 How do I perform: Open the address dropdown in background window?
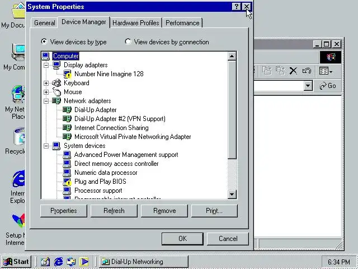[x=308, y=86]
